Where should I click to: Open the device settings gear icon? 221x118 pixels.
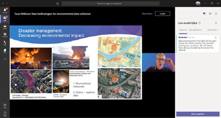[210, 14]
